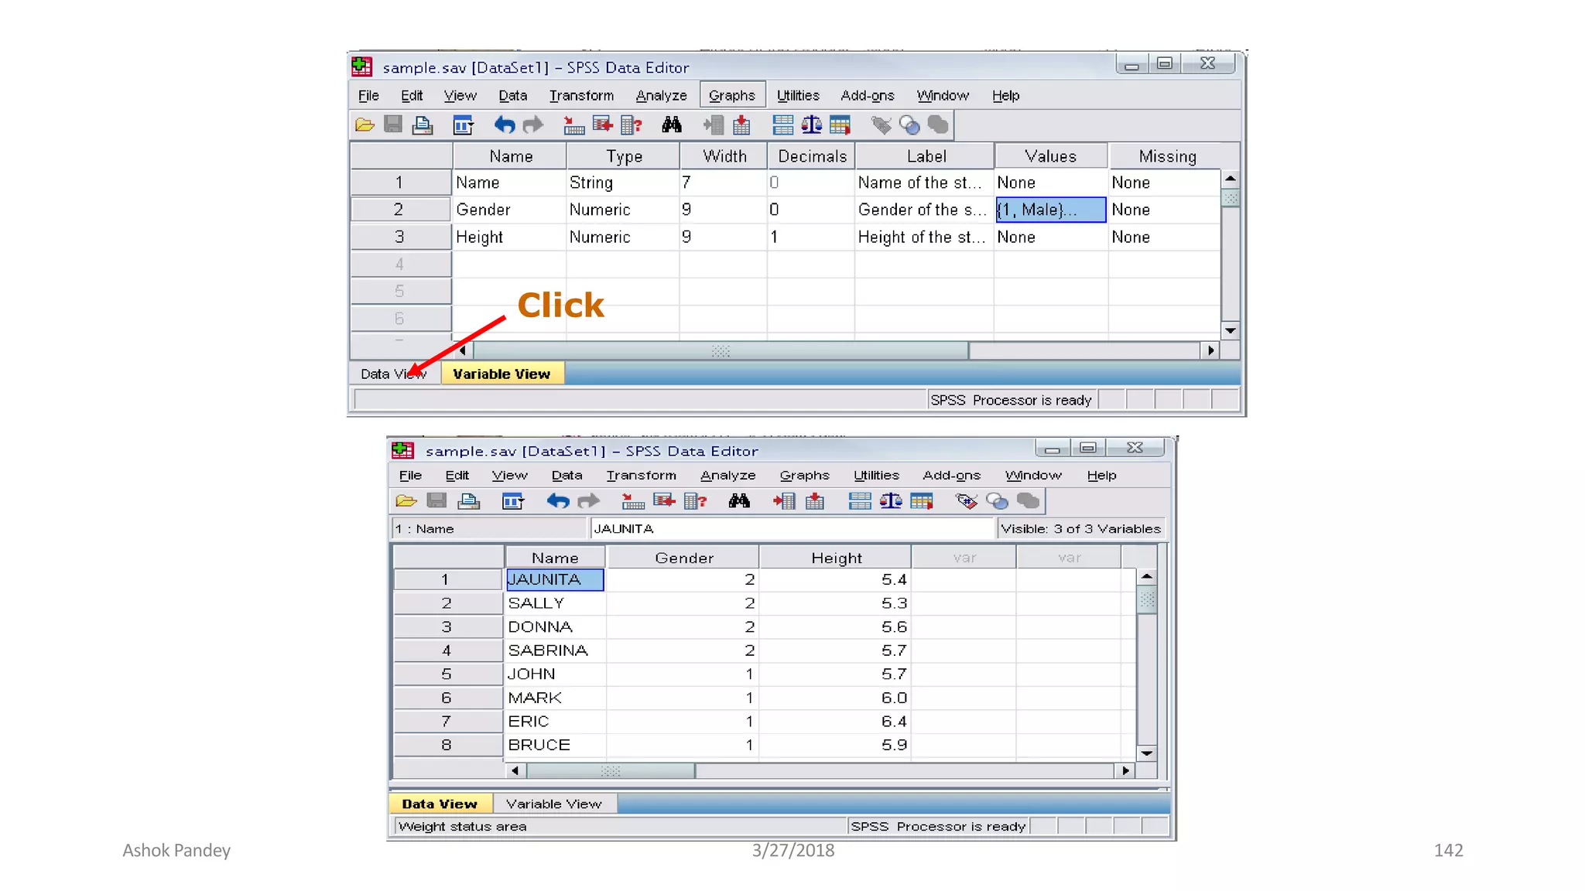Open Dialog Recall dropdown in the upper window toolbar

pyautogui.click(x=463, y=125)
